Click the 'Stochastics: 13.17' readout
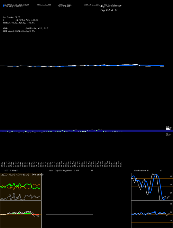This screenshot has width=173, height=228. (11, 17)
